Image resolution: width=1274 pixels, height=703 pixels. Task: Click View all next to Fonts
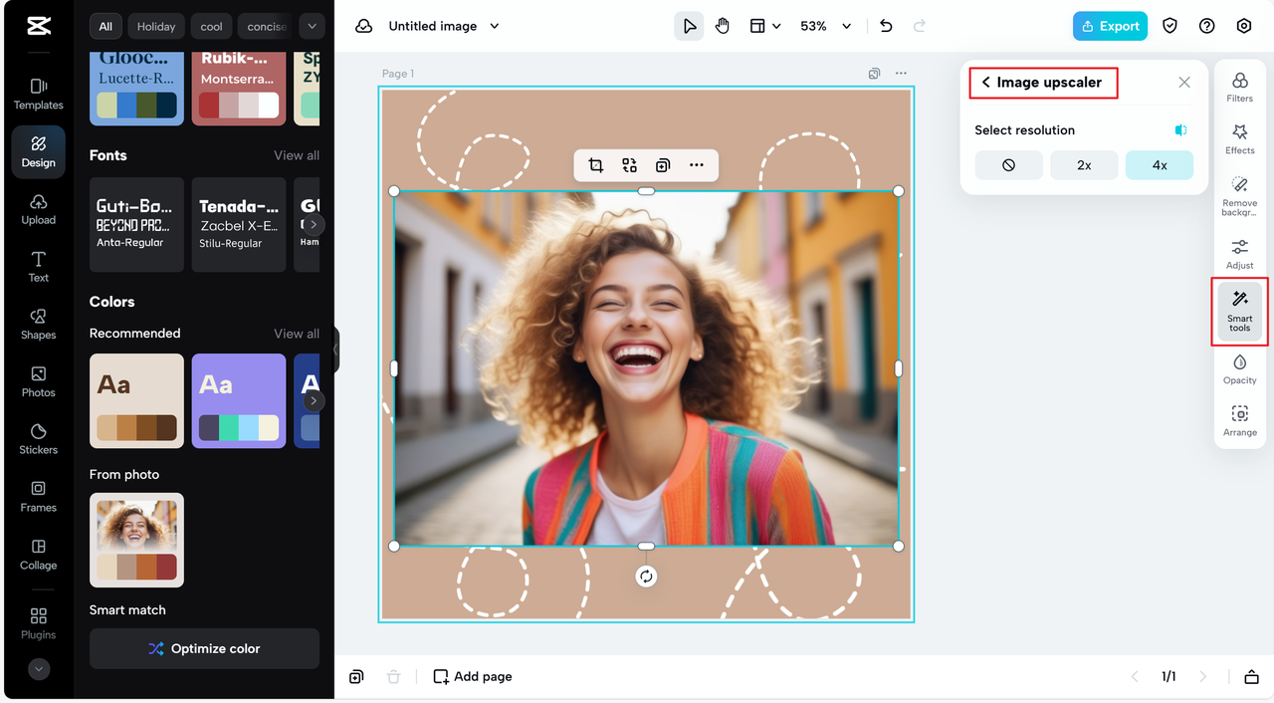[x=297, y=155]
